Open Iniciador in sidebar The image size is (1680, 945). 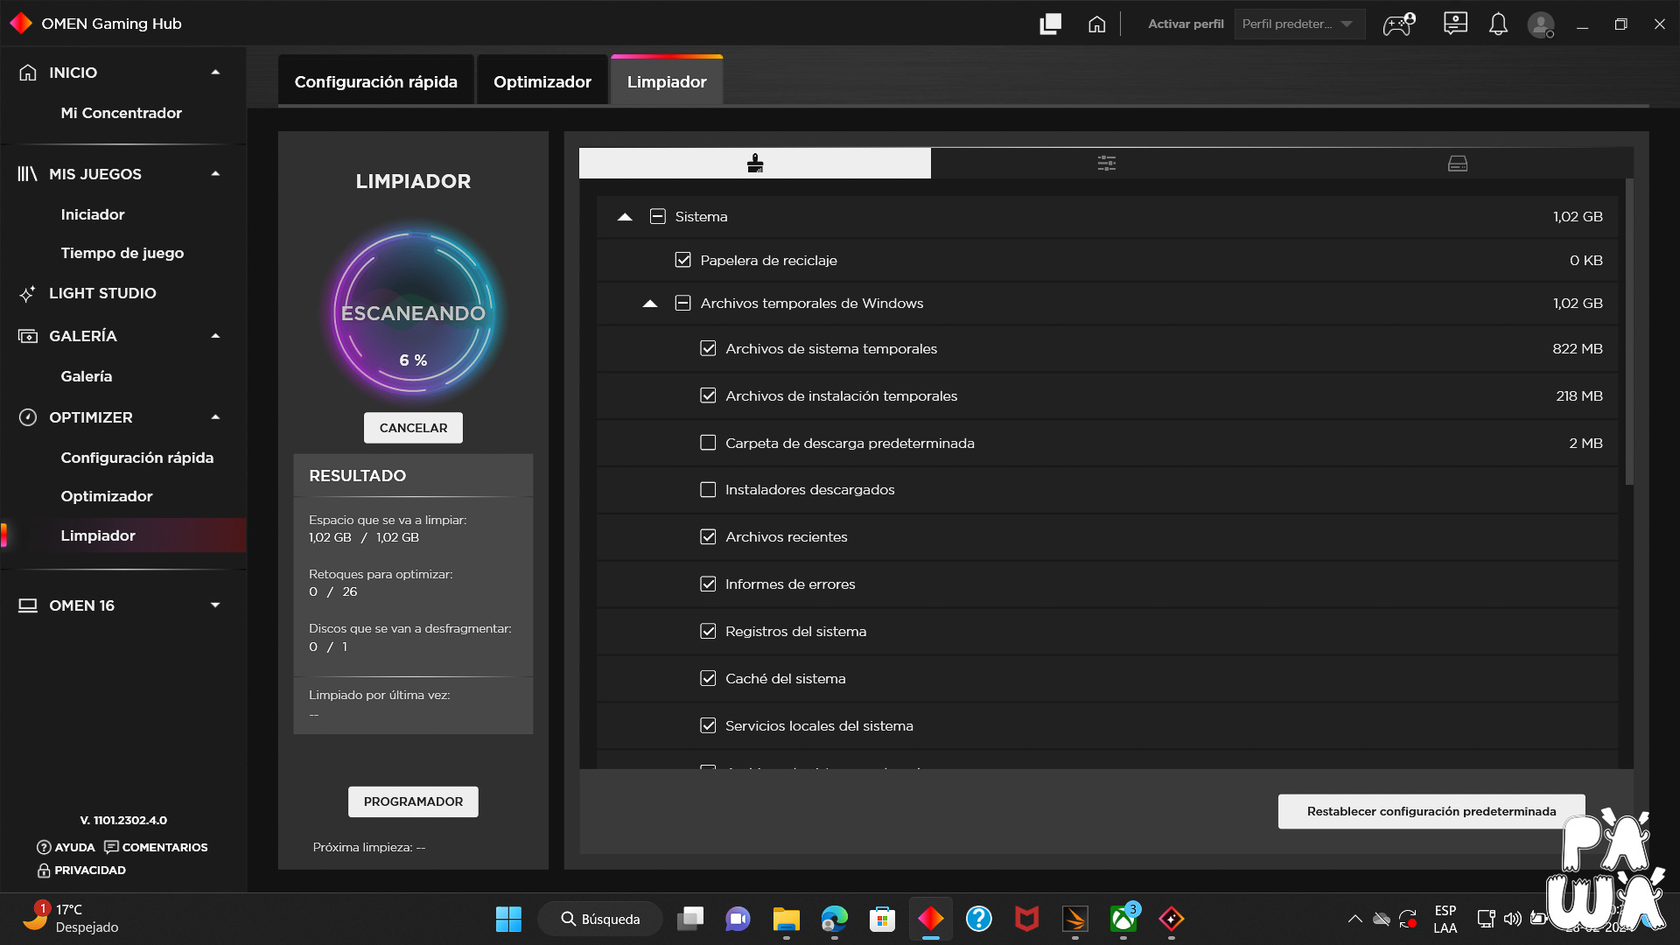(x=93, y=214)
